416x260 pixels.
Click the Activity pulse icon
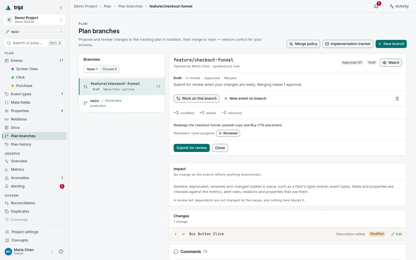coord(392,6)
